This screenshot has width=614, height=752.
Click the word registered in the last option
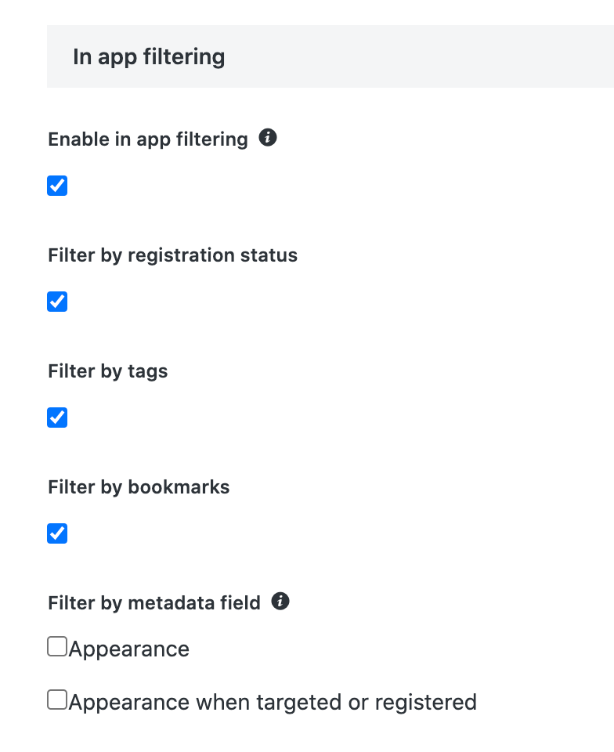[425, 702]
